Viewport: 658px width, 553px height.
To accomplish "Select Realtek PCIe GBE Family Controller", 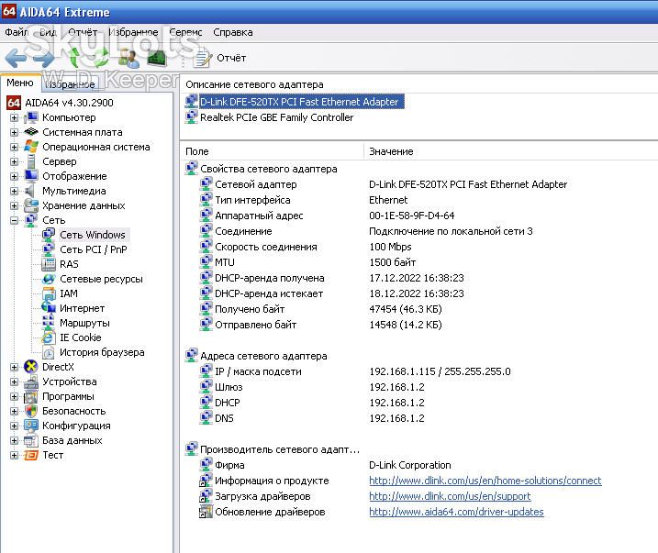I will click(x=276, y=117).
